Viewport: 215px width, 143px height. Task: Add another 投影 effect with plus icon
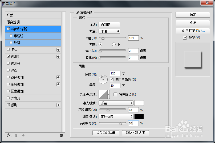[58, 105]
